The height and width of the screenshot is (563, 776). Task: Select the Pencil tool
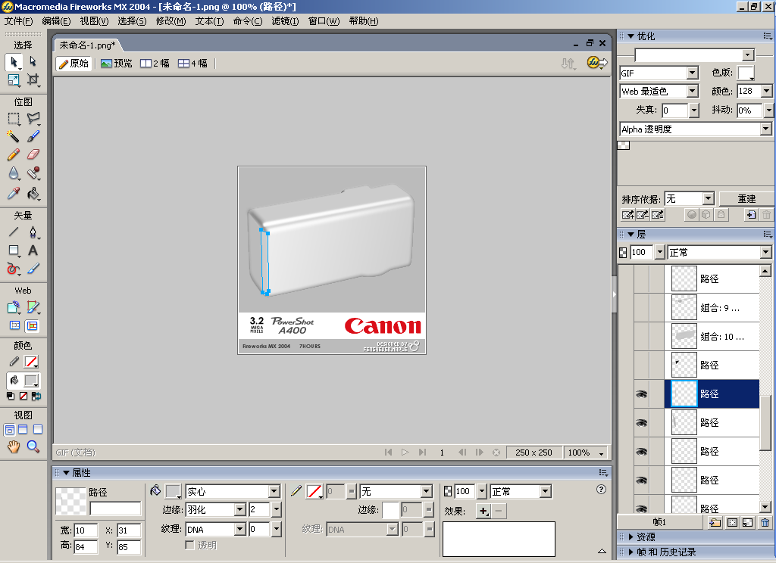coord(14,154)
